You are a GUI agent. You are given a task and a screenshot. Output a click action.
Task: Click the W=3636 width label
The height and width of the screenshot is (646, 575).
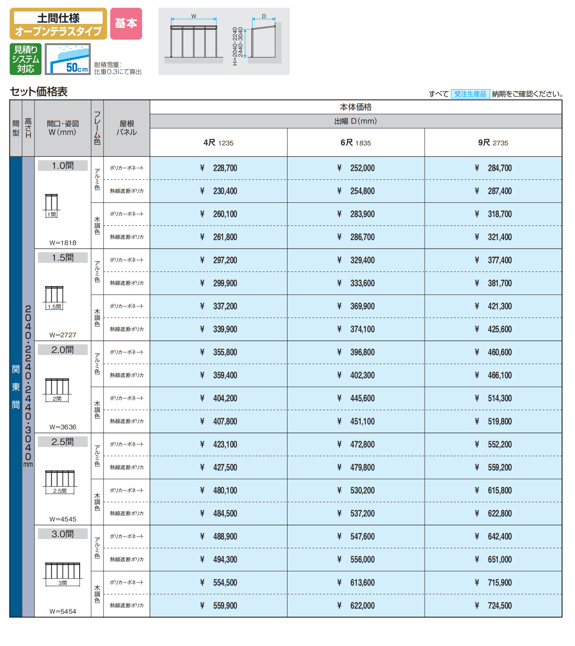point(63,427)
